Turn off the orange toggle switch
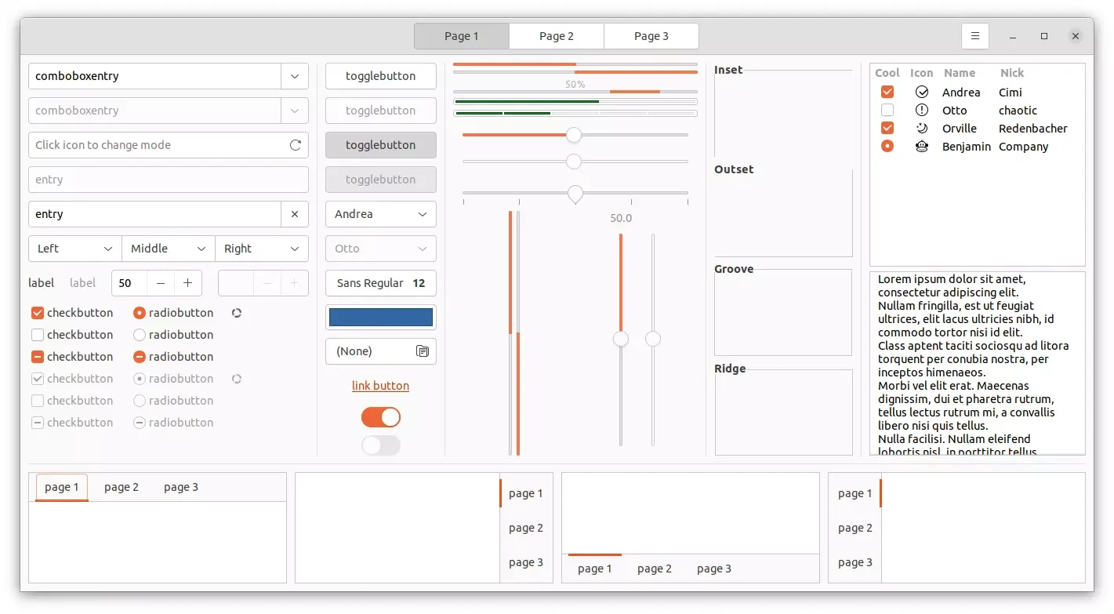This screenshot has height=614, width=1114. (380, 416)
